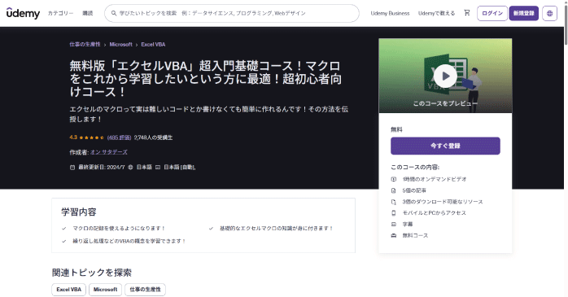Click the 2,748人の受講生 text
Screen dimensions: 568x297
click(x=153, y=138)
